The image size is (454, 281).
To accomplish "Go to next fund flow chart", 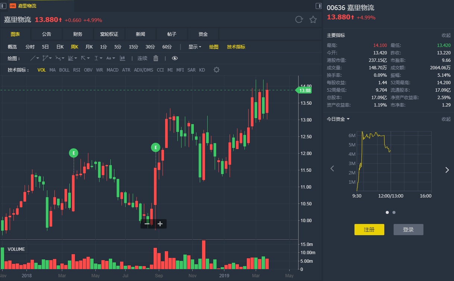I will click(x=447, y=170).
